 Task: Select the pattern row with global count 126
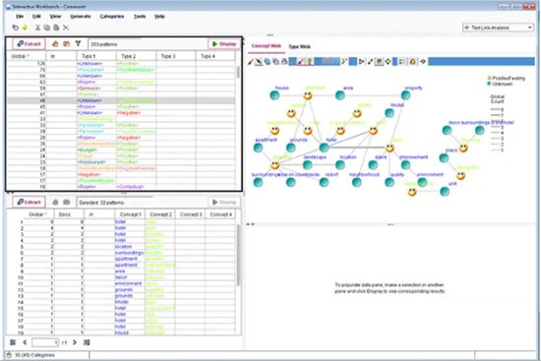pos(121,64)
